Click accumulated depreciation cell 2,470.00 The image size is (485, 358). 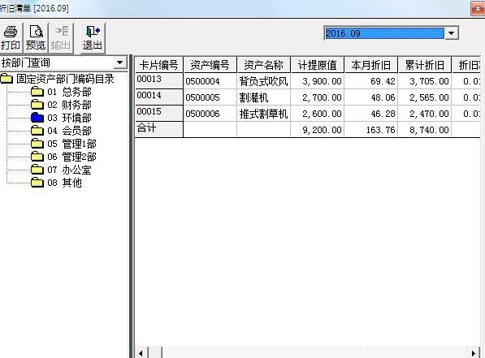(425, 114)
